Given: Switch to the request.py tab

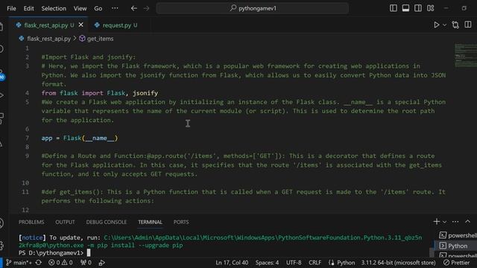Looking at the screenshot, I should [x=119, y=25].
